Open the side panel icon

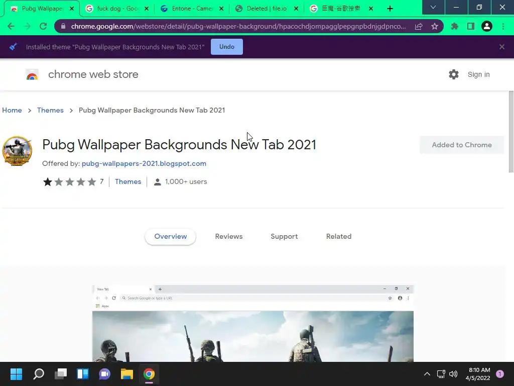click(471, 26)
